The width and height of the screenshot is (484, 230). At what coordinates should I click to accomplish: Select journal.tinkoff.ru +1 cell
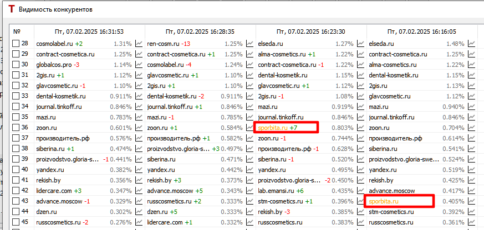pos(200,107)
